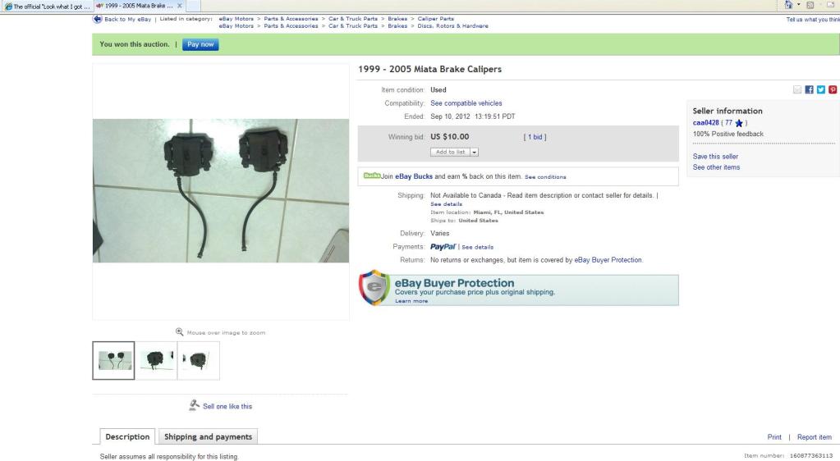Open seller profile caa0428
The width and height of the screenshot is (840, 461).
tap(705, 122)
